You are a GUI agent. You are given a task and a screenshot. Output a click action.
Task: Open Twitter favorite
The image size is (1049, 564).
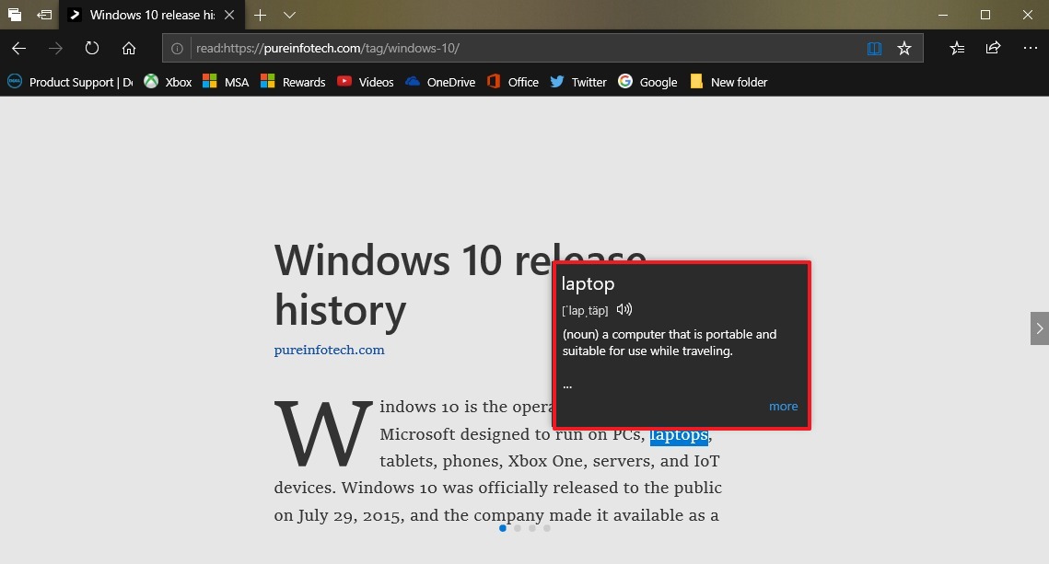pos(578,82)
